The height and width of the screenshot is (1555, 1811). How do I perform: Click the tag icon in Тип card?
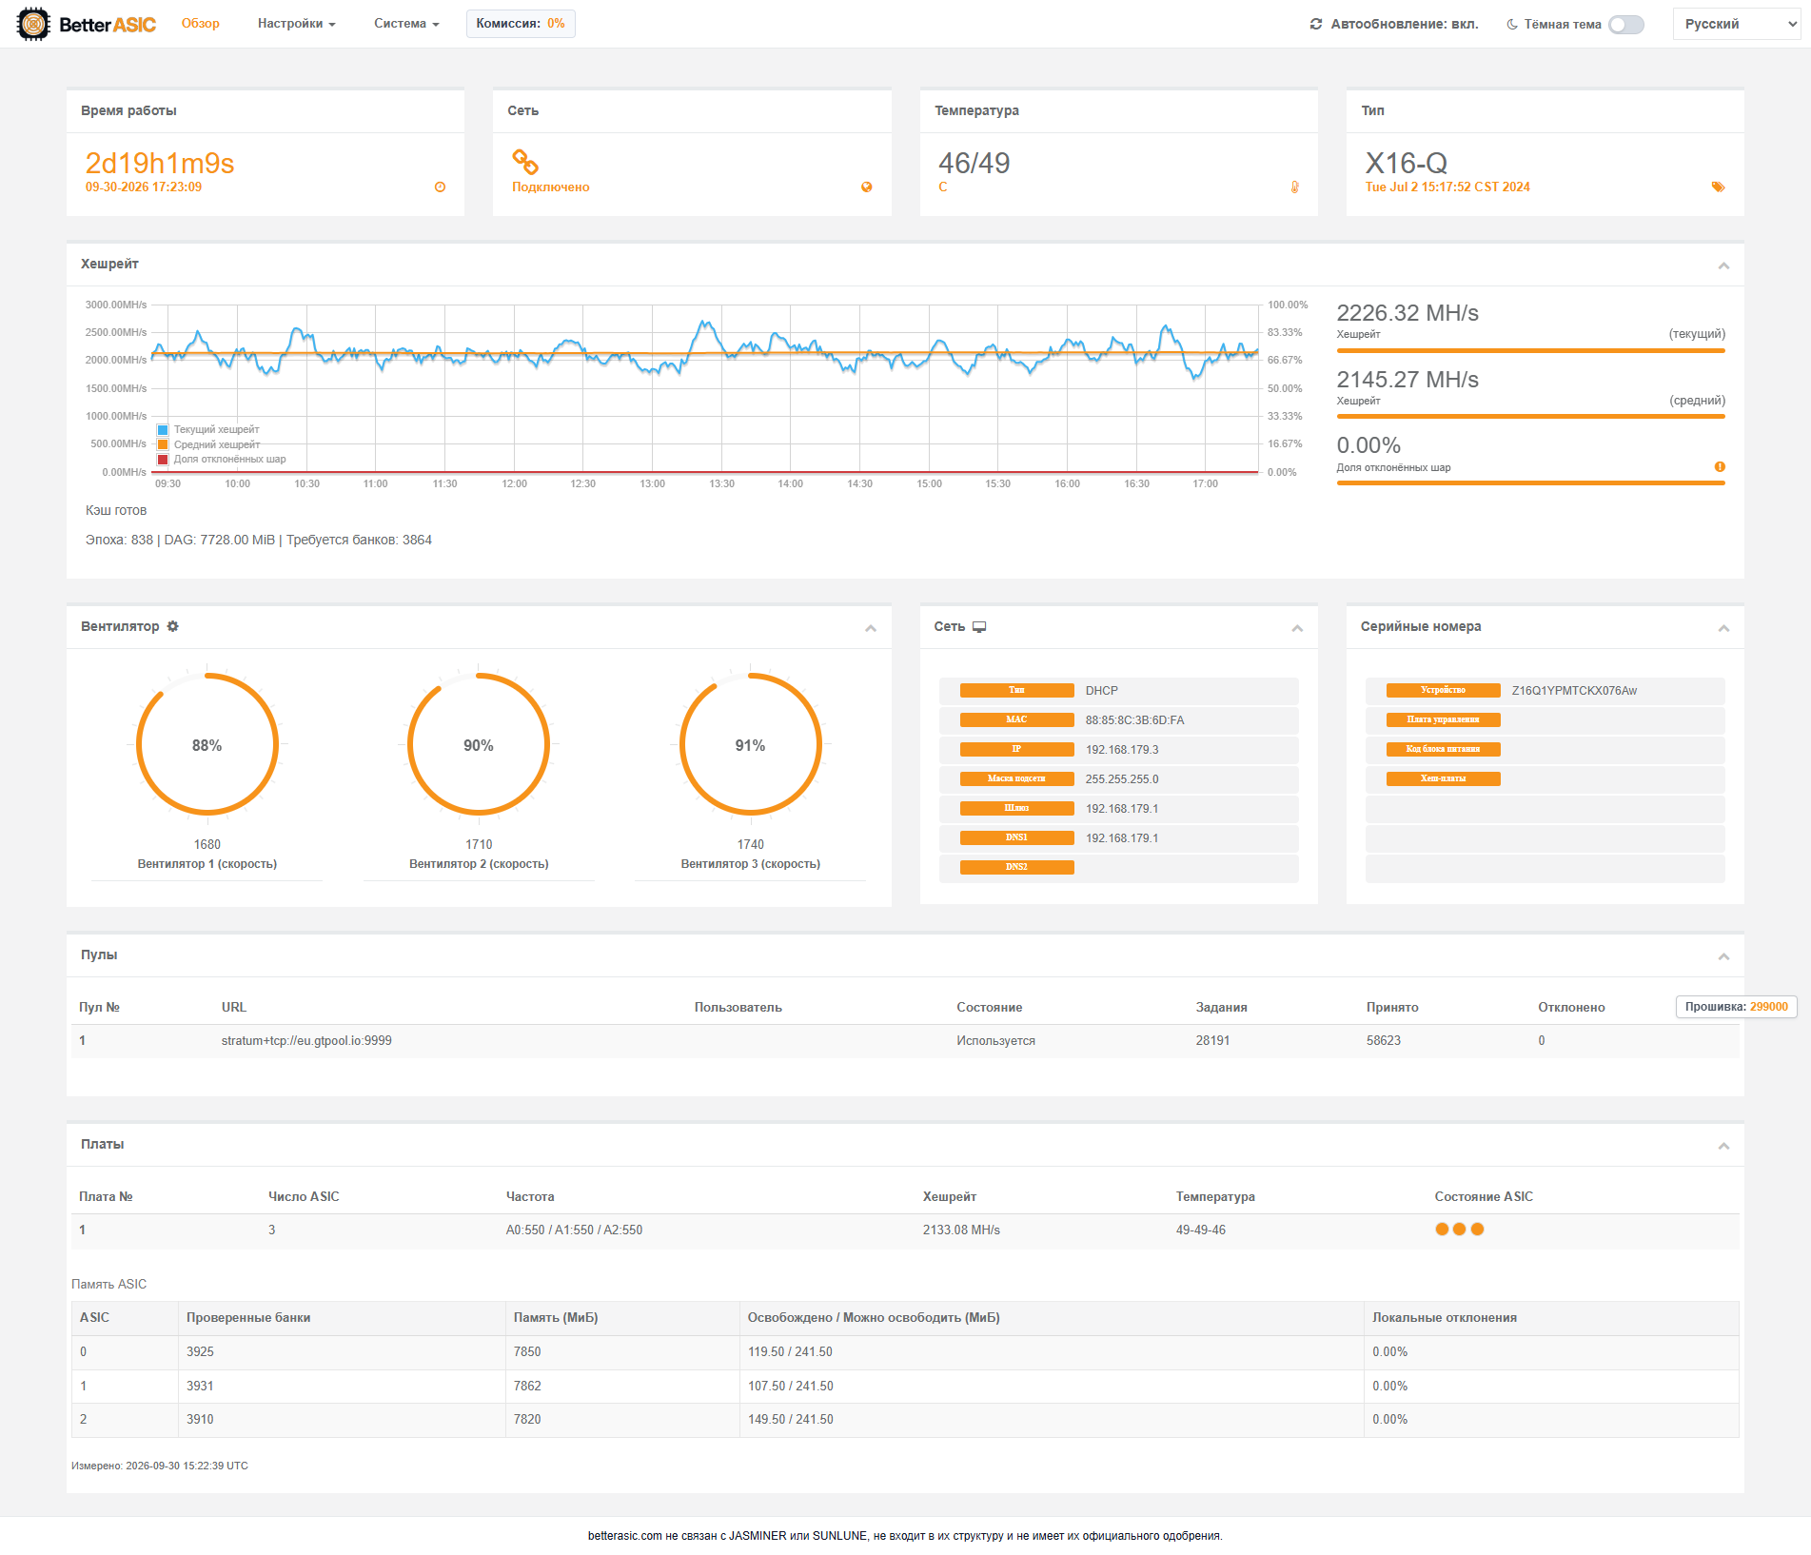pos(1718,187)
